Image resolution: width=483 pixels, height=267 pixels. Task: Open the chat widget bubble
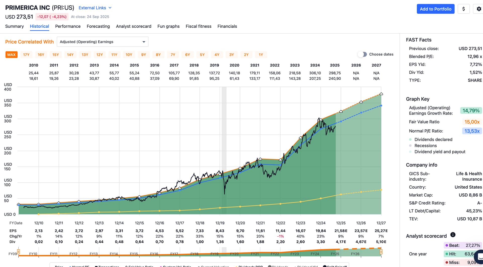[x=479, y=256]
